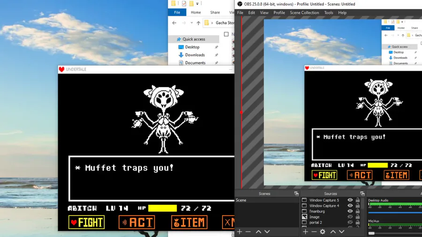The width and height of the screenshot is (422, 237).
Task: Click New folder icon in Explorer quick toolbar
Action: click(x=191, y=3)
